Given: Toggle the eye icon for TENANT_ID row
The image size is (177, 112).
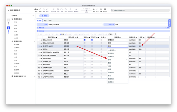Looking at the screenshot, I should click(x=41, y=61).
